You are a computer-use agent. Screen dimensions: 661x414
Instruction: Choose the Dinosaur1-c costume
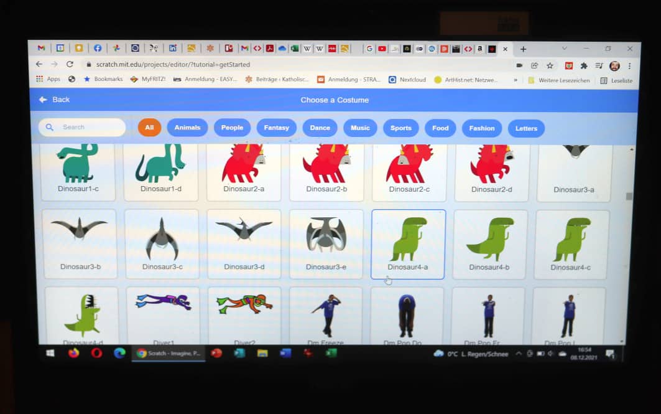78,171
